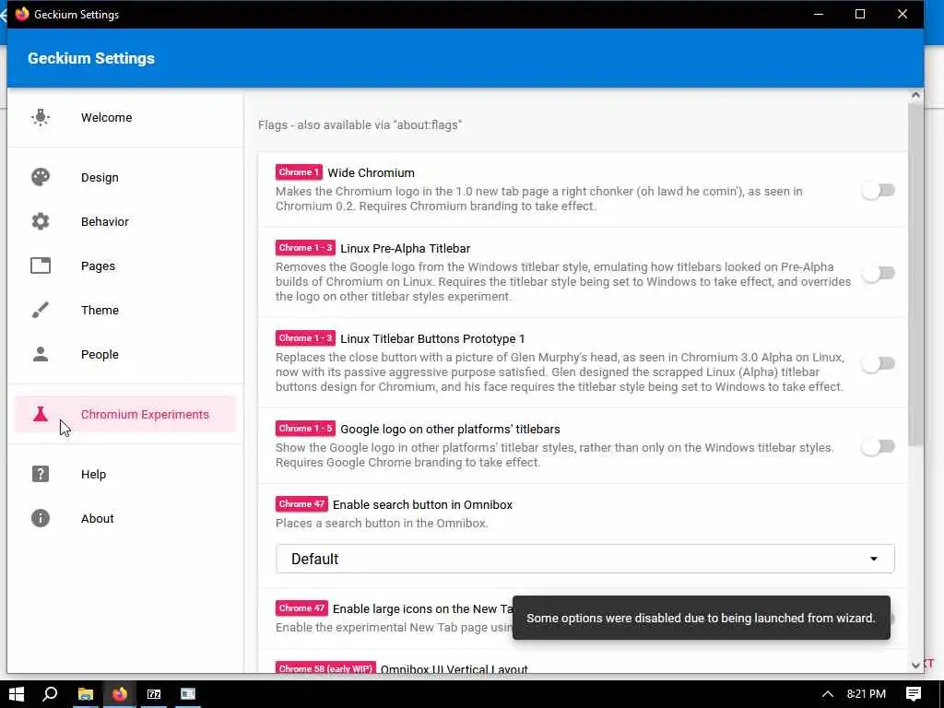Viewport: 944px width, 708px height.
Task: Click the Behavior gear icon
Action: [x=41, y=221]
